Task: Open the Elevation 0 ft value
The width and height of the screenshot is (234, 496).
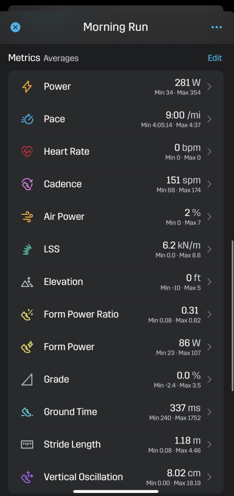Action: coord(193,278)
